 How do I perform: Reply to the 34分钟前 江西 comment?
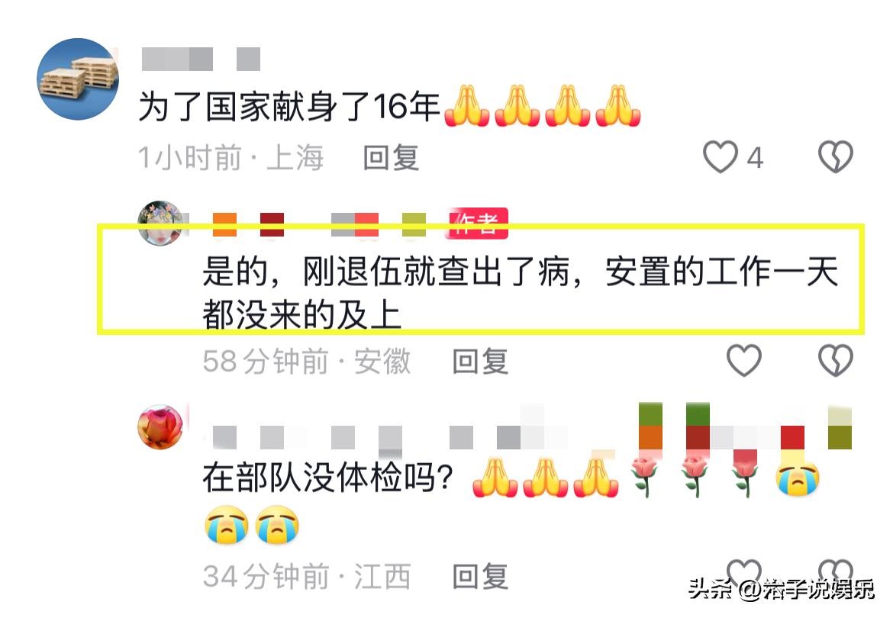480,577
